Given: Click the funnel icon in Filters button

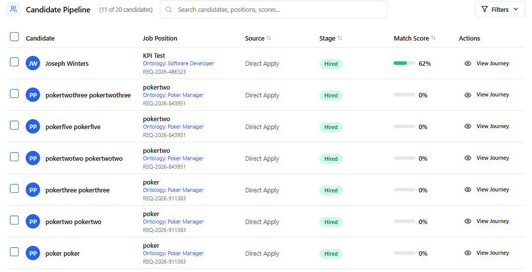Looking at the screenshot, I should click(x=485, y=9).
